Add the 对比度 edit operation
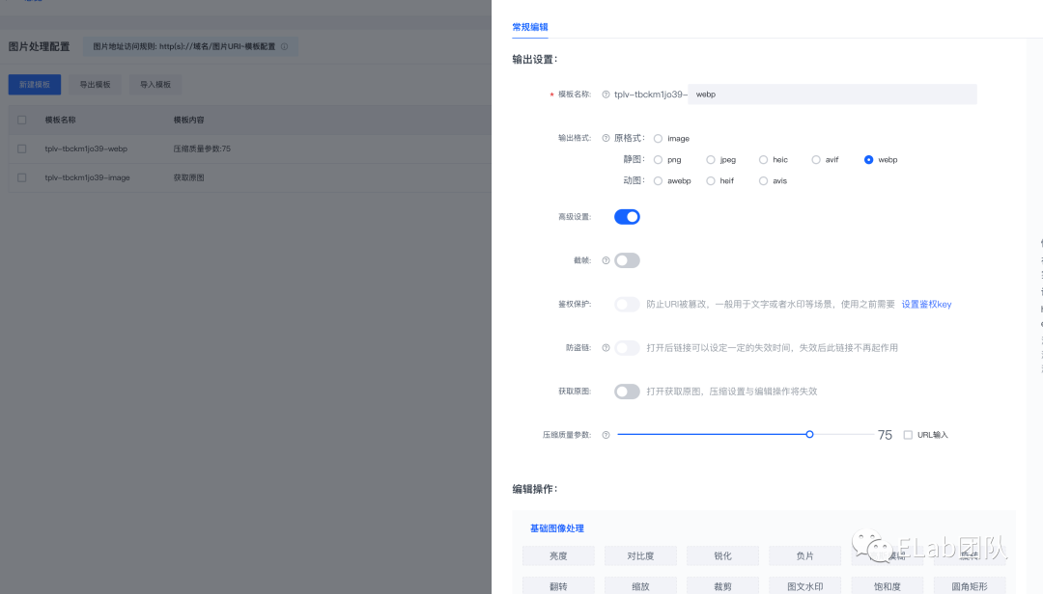The height and width of the screenshot is (594, 1043). pos(640,555)
